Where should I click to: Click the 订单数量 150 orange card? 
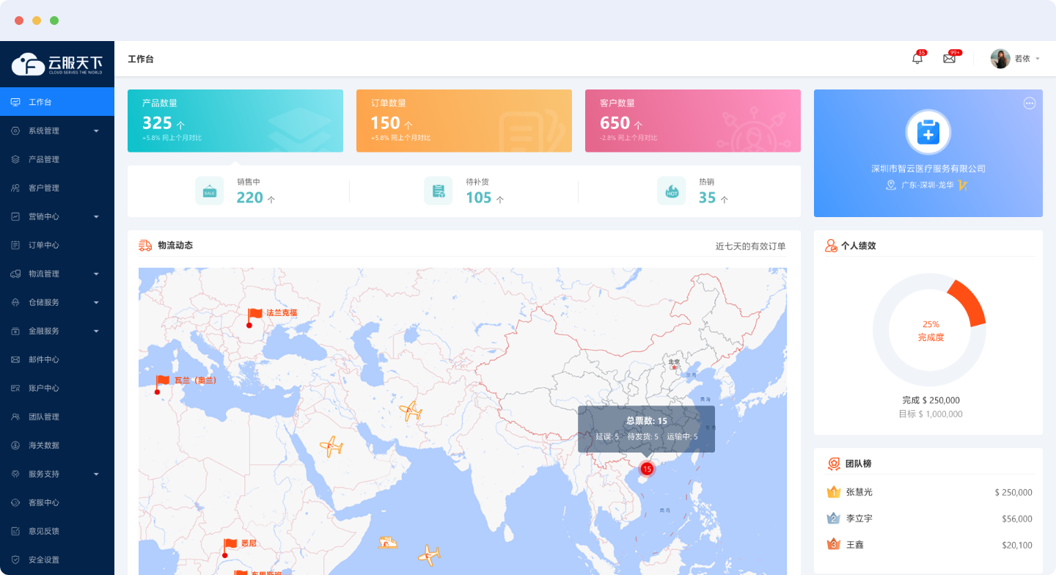[463, 121]
